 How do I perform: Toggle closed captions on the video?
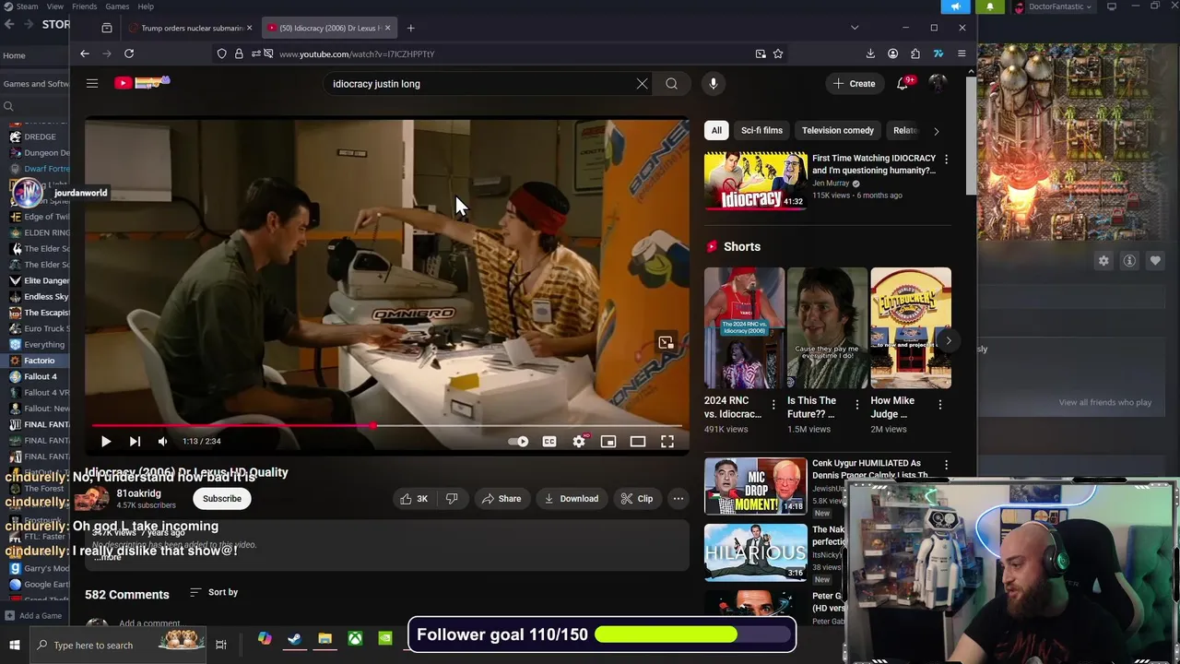pos(549,442)
